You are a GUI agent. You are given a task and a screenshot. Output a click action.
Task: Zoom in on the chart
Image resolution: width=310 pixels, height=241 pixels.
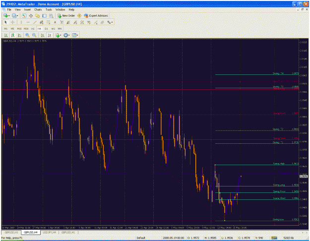(27, 35)
